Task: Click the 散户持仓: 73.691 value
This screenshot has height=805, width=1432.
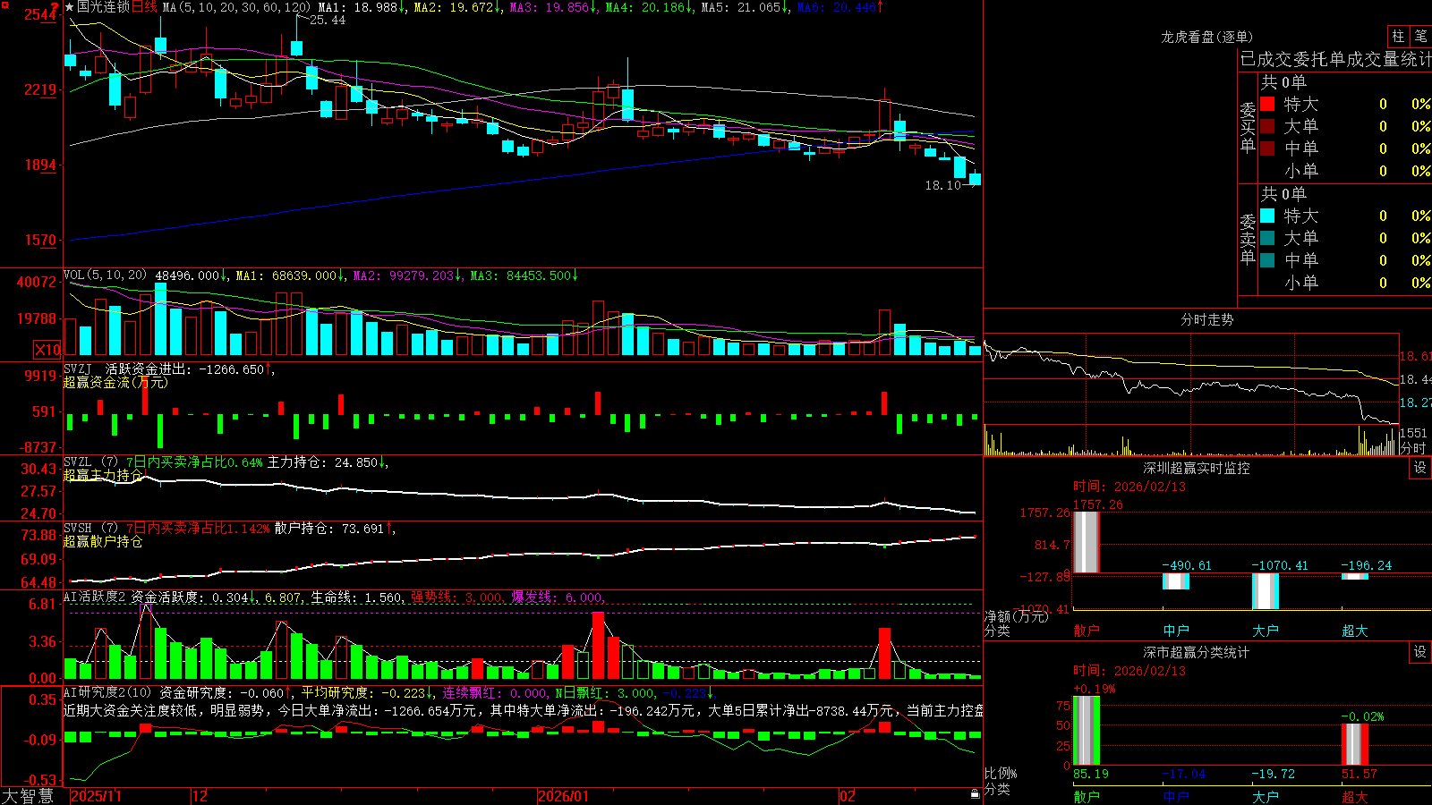Action: 329,529
